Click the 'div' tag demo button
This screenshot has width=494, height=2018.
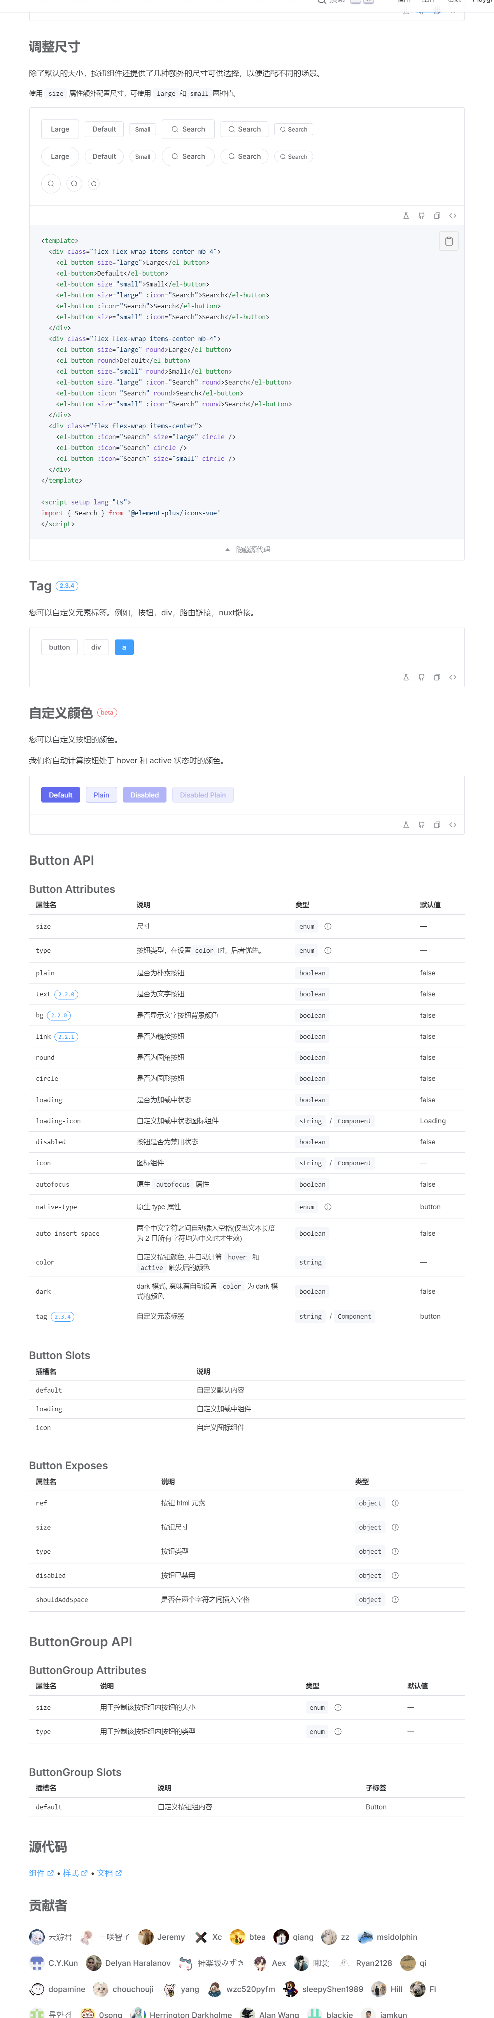[x=96, y=647]
